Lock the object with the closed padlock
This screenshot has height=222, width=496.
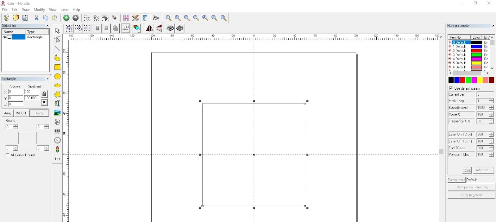[97, 28]
